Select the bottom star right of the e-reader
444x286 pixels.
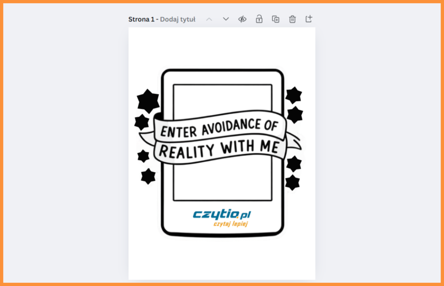[292, 182]
